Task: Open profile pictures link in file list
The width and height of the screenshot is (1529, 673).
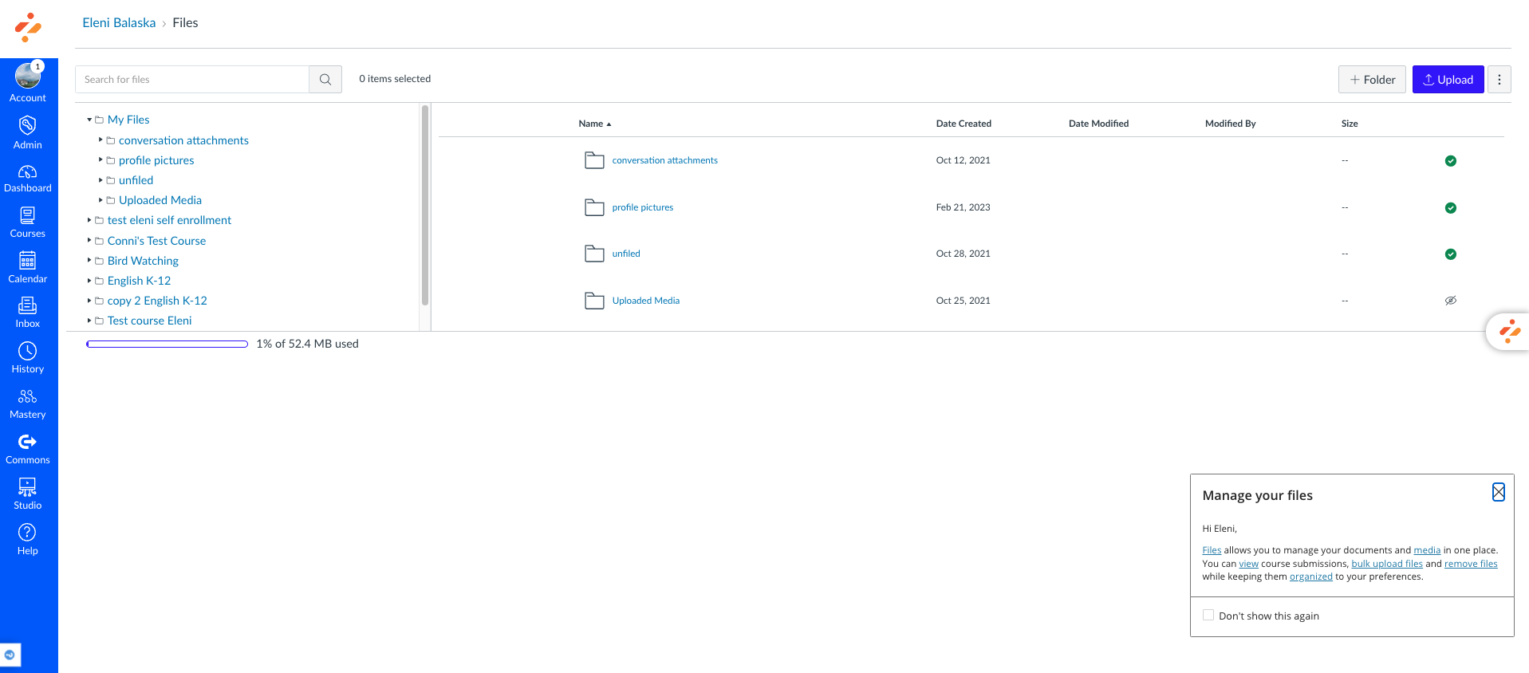Action: click(643, 207)
